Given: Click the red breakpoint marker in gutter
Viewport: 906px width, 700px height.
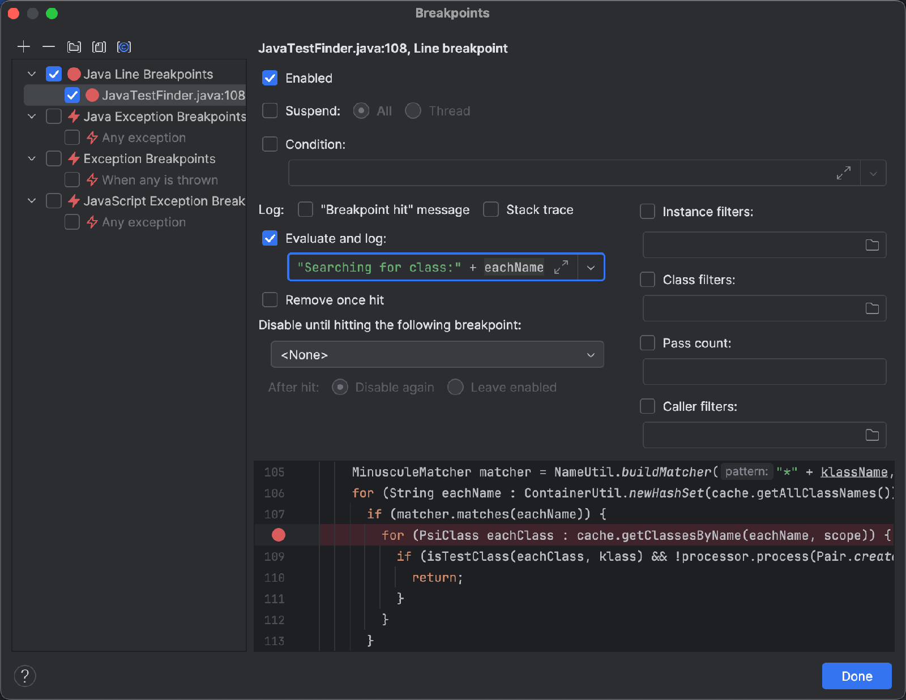Looking at the screenshot, I should (x=279, y=535).
